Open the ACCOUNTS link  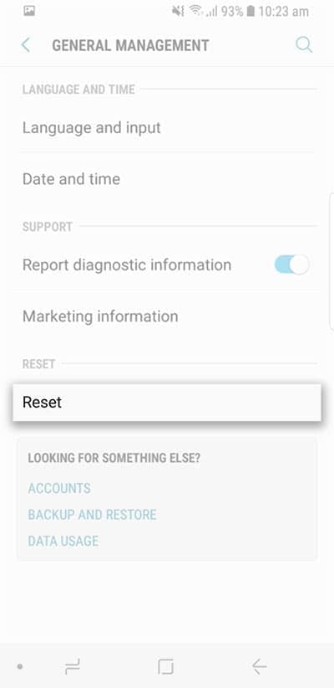click(59, 488)
